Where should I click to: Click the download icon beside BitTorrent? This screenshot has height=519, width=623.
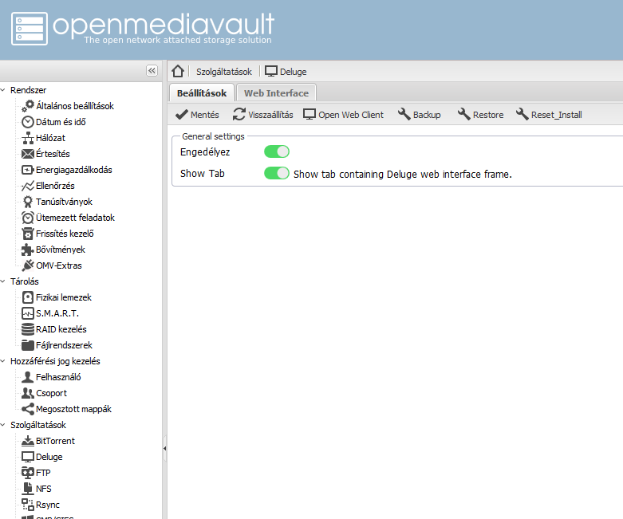[28, 441]
